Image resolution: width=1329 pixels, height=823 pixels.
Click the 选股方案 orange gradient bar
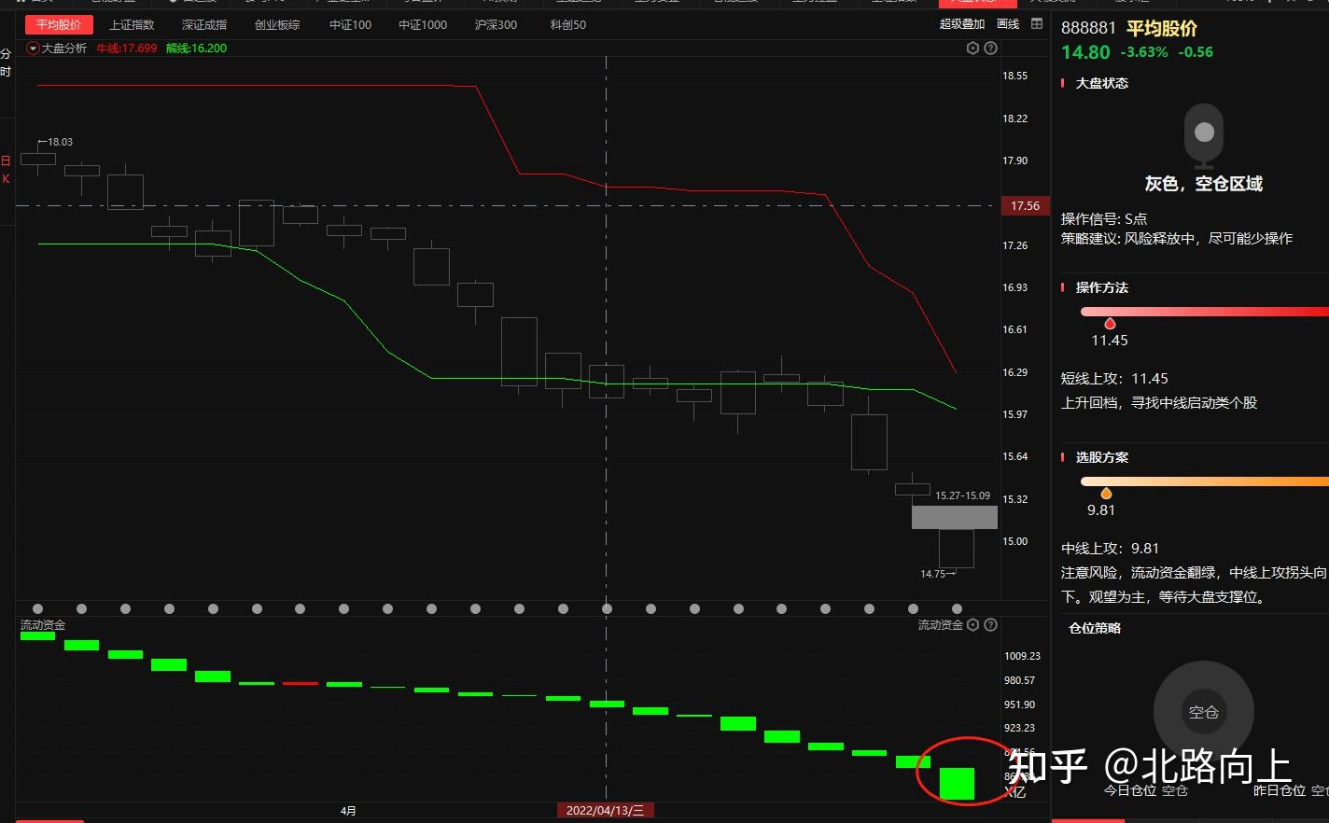(1204, 481)
